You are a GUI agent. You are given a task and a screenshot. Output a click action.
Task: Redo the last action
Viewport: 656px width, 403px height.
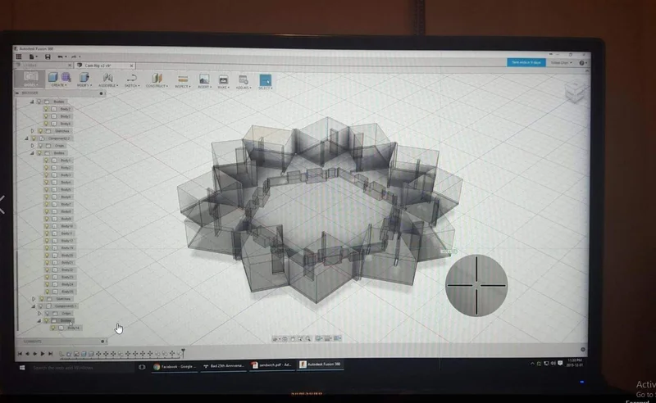point(75,57)
